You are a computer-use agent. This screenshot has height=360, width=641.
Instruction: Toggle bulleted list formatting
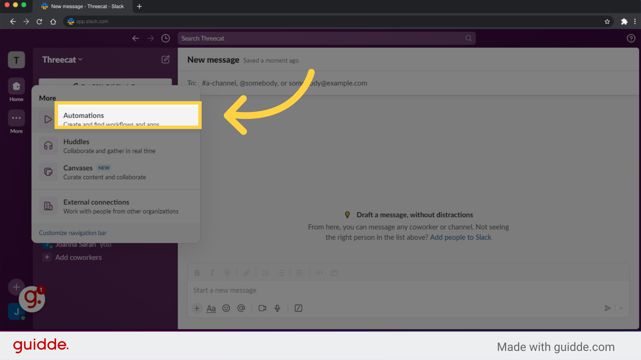[281, 273]
